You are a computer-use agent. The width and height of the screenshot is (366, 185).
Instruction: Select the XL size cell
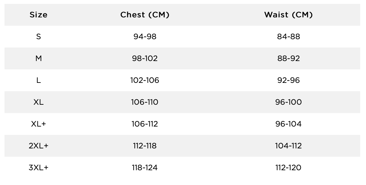pos(39,102)
